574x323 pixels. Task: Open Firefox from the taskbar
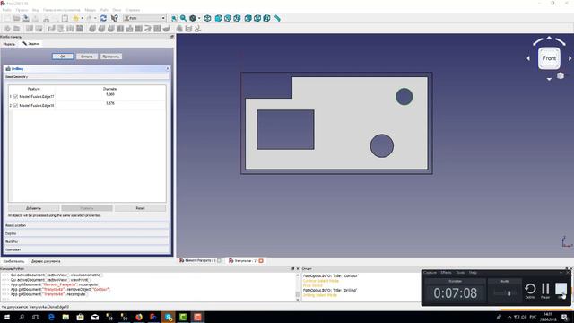[x=139, y=317]
